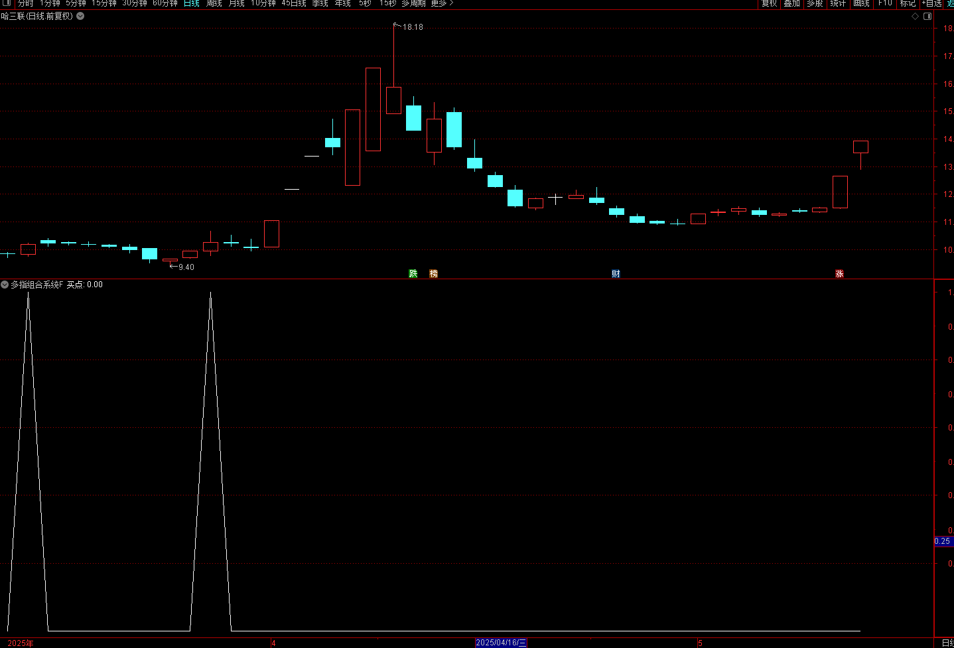954x648 pixels.
Task: Select the 15秒 period tab
Action: (387, 3)
